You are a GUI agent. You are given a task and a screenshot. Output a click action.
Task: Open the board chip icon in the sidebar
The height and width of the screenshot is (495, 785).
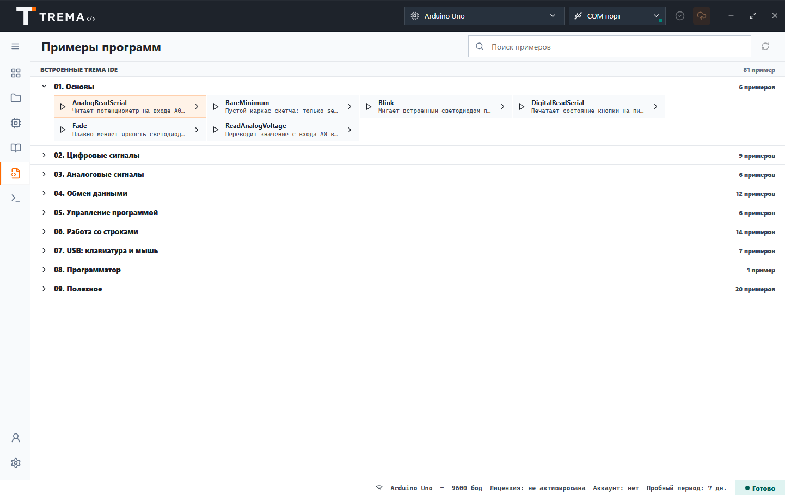(16, 123)
